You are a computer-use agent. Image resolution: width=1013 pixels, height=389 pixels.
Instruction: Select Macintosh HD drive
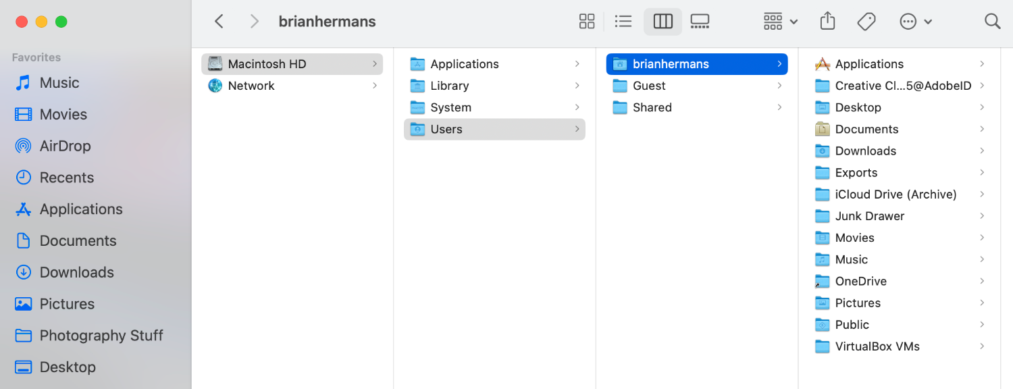tap(292, 64)
